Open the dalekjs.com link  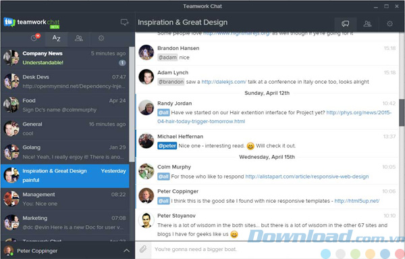224,82
